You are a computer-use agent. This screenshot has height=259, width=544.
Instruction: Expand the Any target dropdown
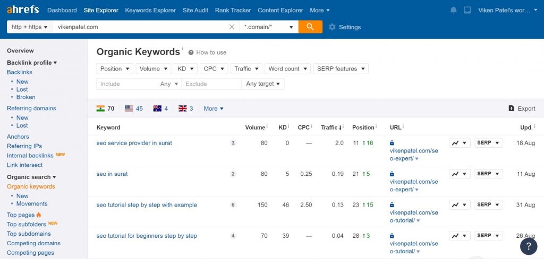pyautogui.click(x=262, y=84)
